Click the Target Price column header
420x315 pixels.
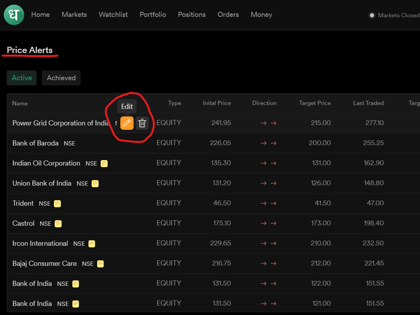[315, 103]
